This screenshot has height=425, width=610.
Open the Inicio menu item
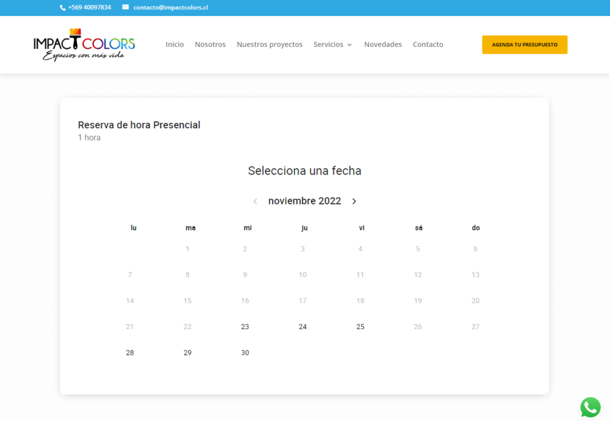click(174, 45)
